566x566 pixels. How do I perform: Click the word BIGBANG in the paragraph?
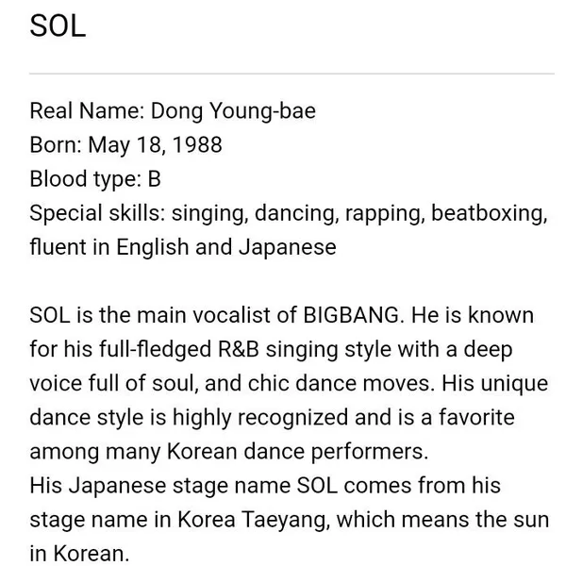351,315
